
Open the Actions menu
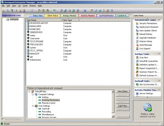coord(32,6)
